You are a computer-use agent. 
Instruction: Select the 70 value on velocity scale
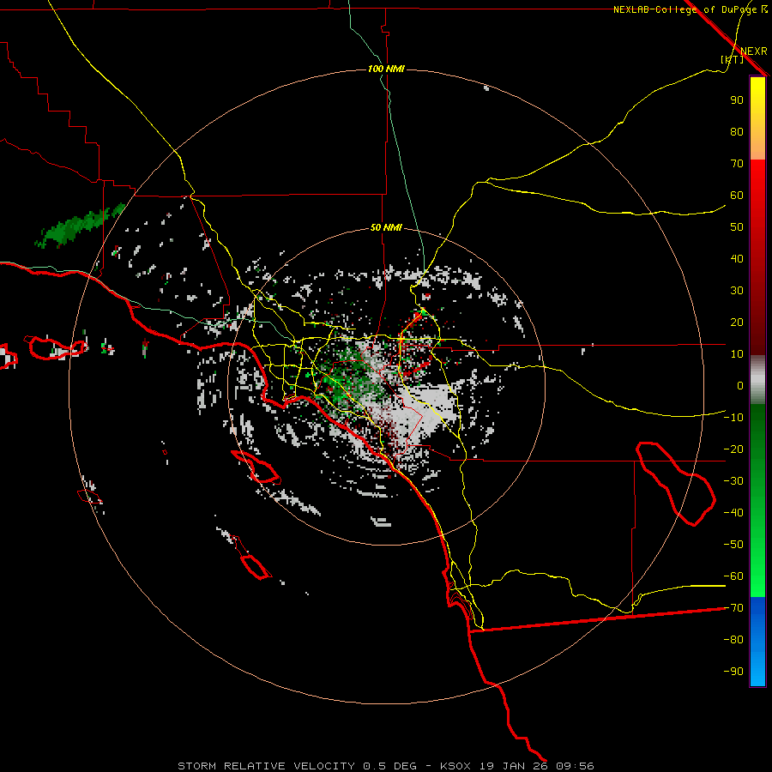click(737, 164)
